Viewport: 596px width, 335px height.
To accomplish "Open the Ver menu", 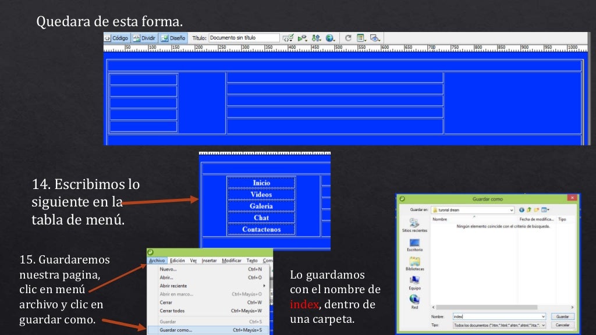I will [193, 261].
